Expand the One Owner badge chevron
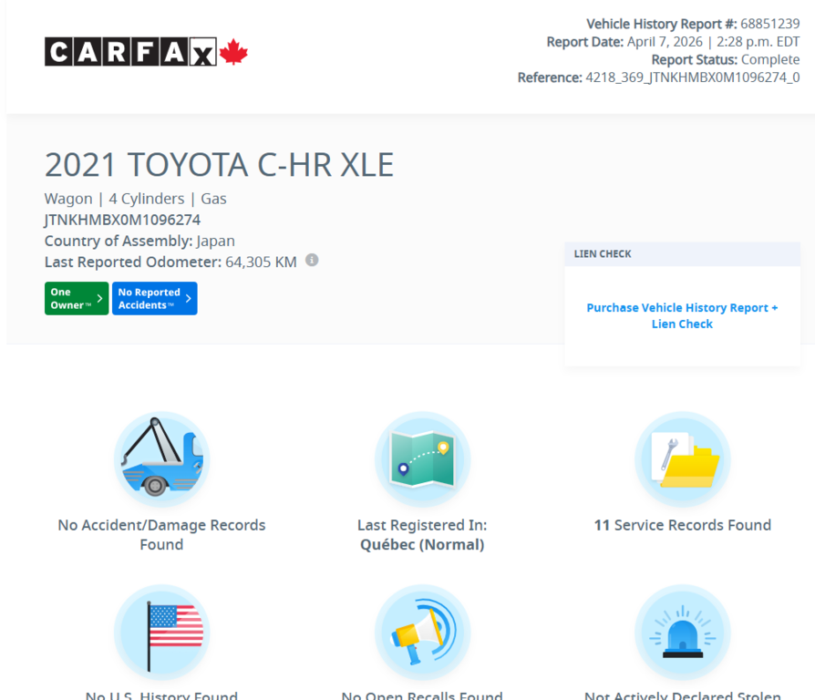The image size is (815, 700). coord(98,298)
